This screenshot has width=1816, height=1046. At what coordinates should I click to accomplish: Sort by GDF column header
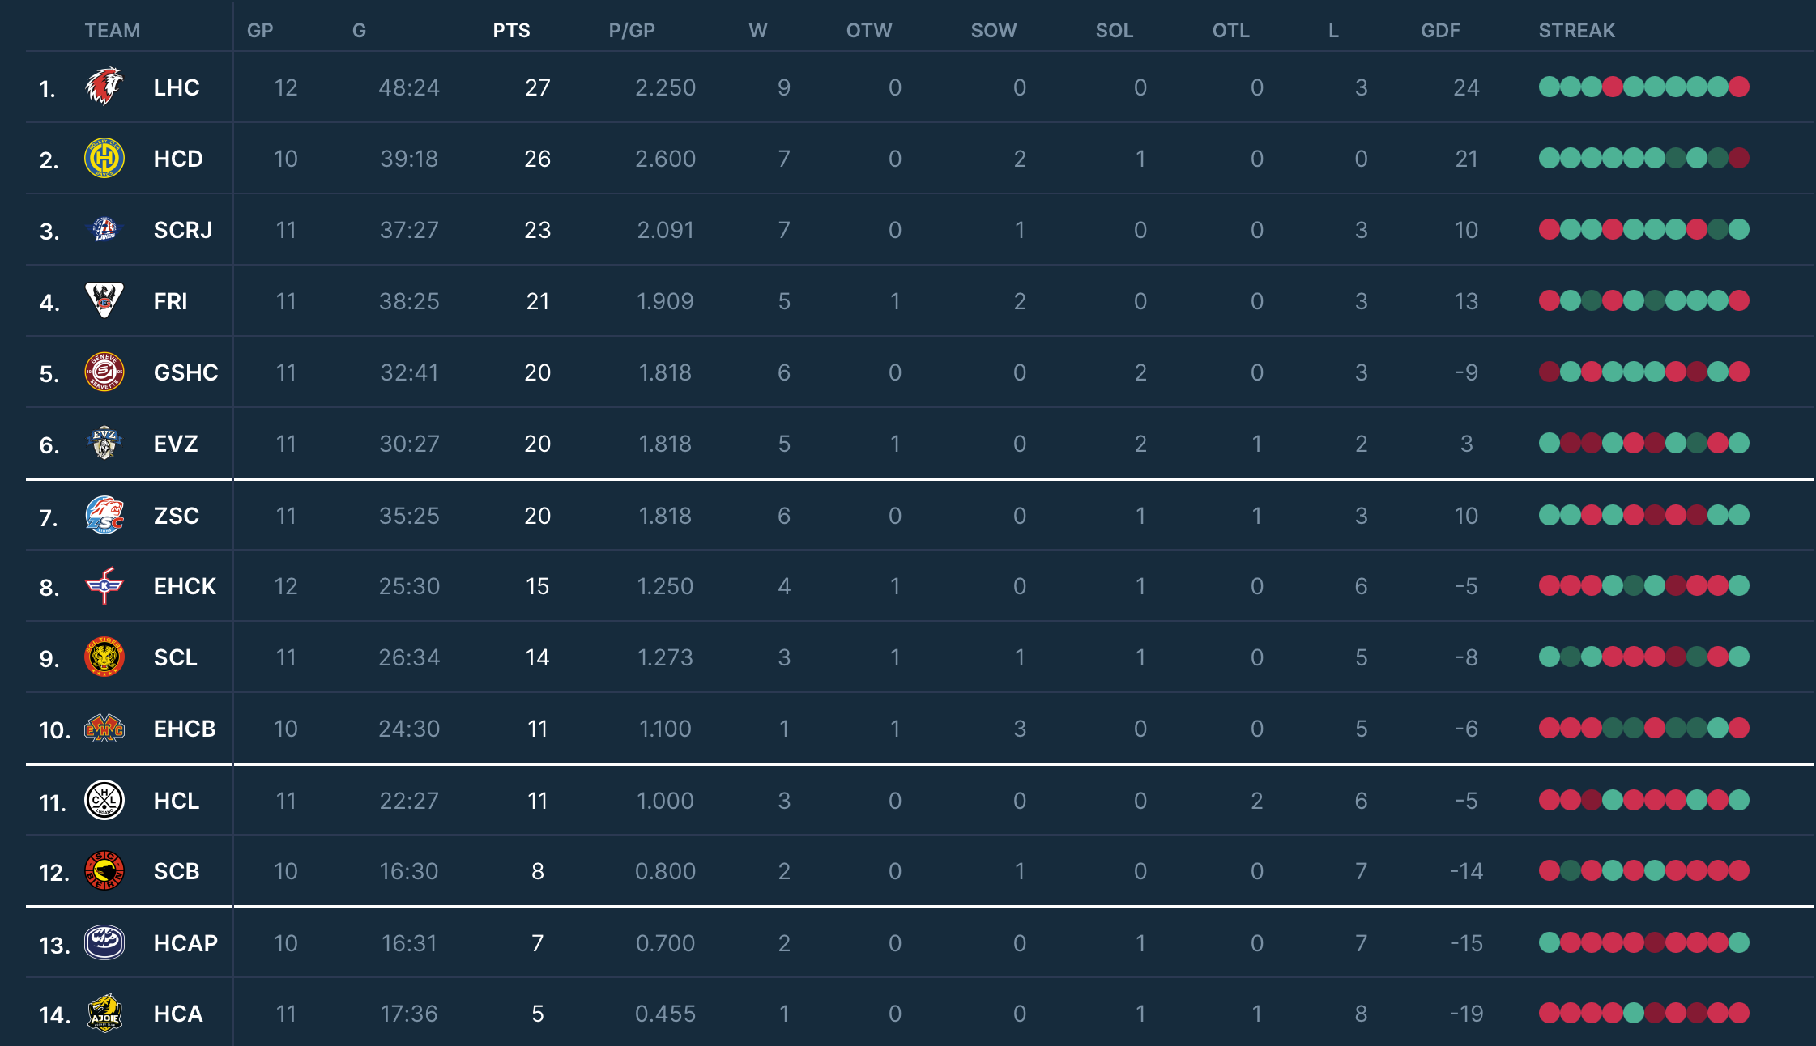point(1440,31)
